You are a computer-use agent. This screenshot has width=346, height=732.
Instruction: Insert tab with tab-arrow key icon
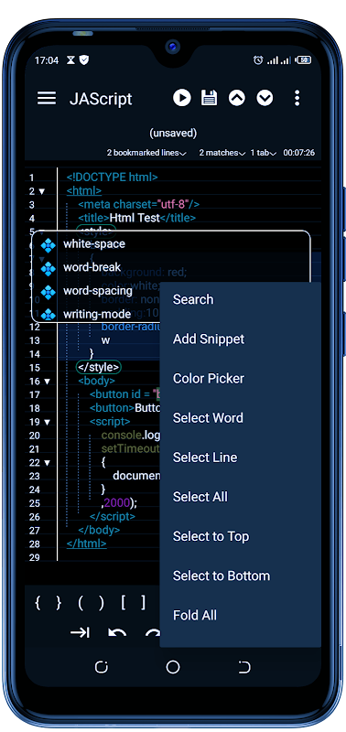tap(80, 632)
